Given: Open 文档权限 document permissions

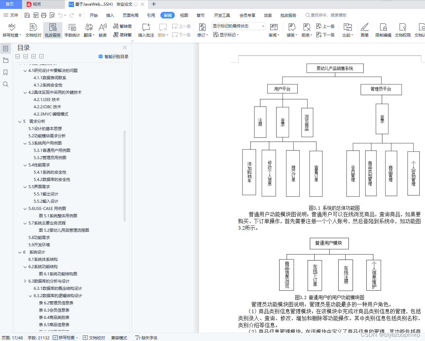Looking at the screenshot, I should click(x=403, y=30).
